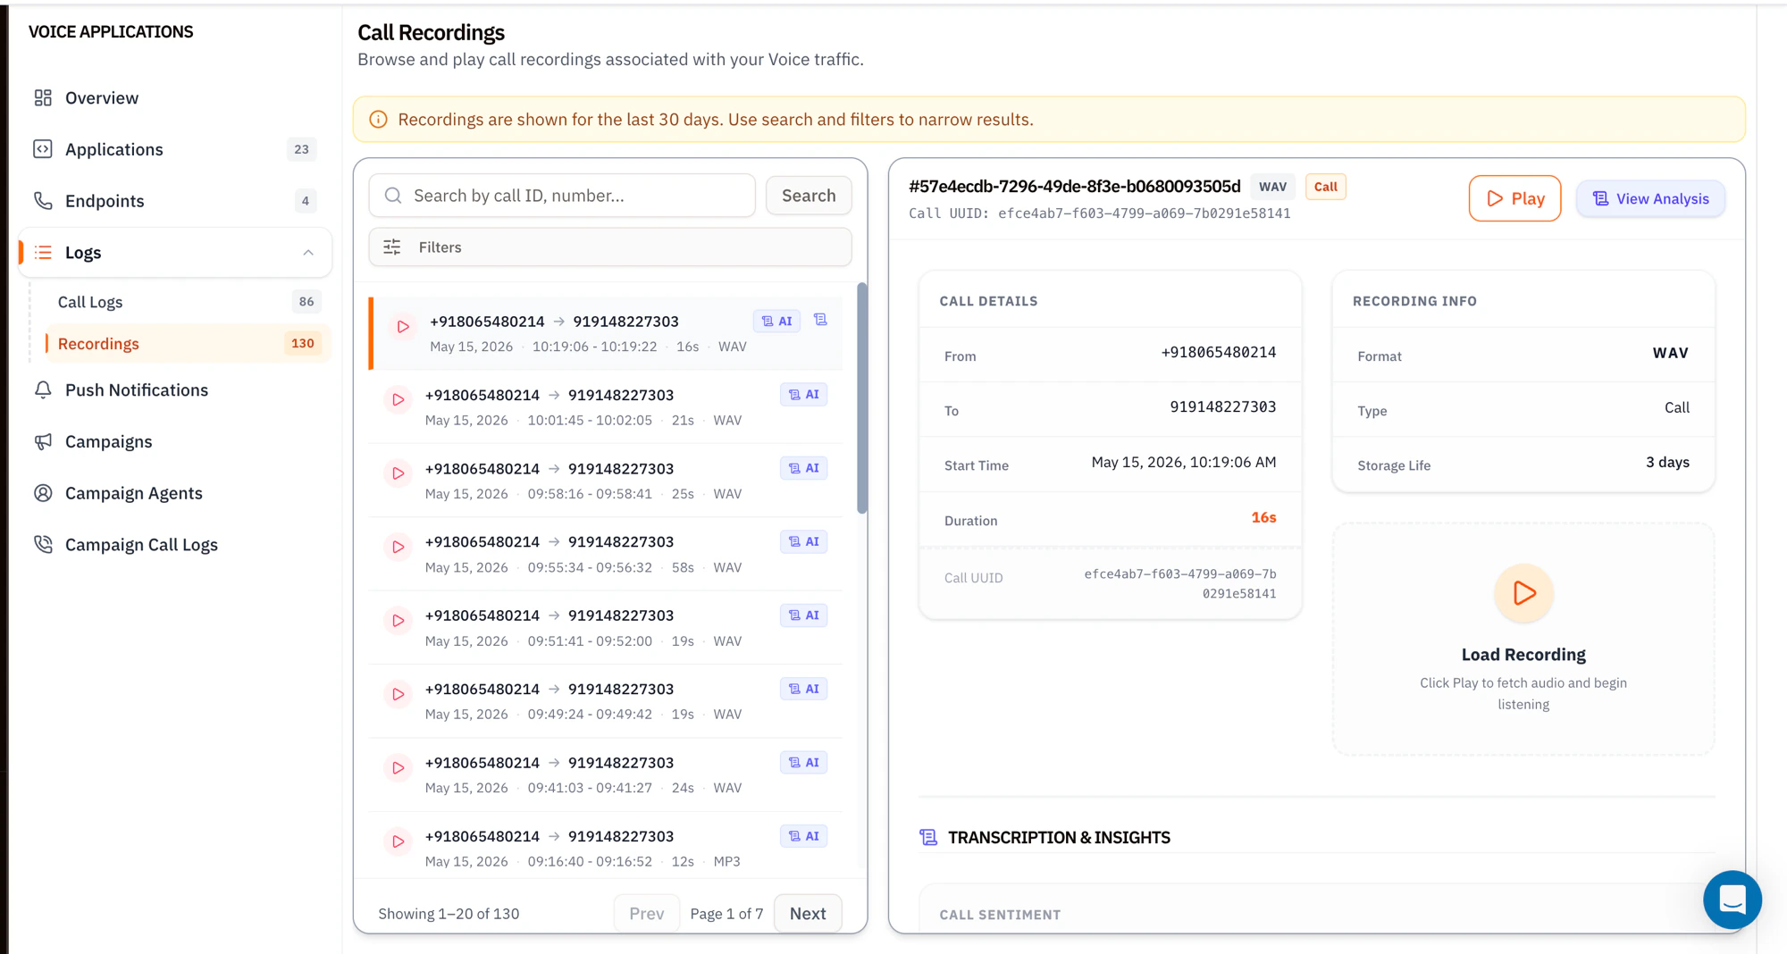Click AI badge on 10:01:45 recording
This screenshot has height=954, width=1787.
pyautogui.click(x=804, y=395)
